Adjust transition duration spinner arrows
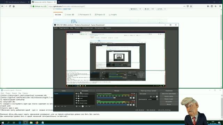 [x=157, y=99]
